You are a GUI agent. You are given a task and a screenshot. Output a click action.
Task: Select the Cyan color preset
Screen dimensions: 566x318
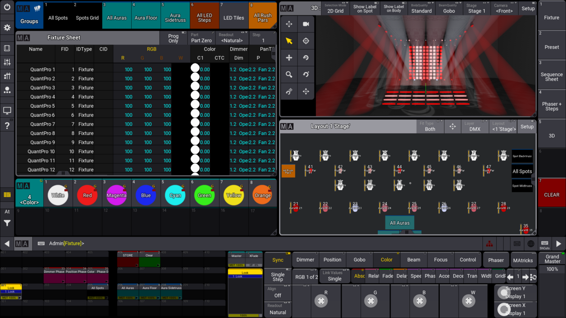click(x=175, y=195)
